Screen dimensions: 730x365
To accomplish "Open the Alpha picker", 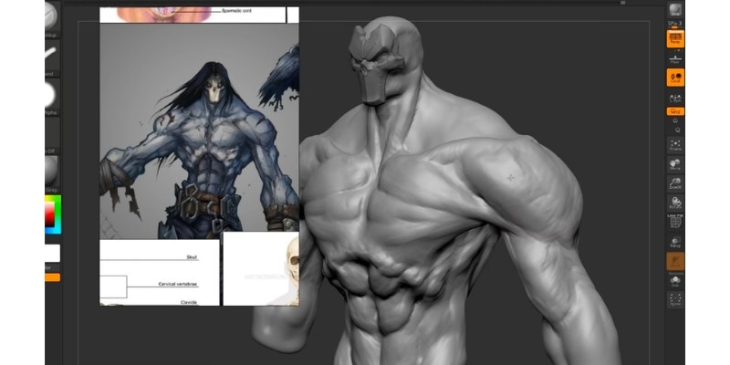I will [53, 97].
